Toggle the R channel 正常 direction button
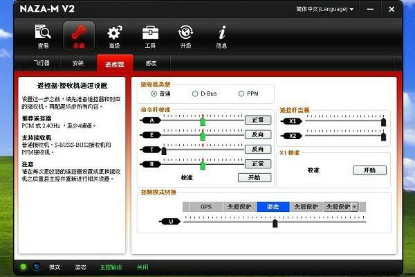The image size is (415, 277). click(x=258, y=164)
